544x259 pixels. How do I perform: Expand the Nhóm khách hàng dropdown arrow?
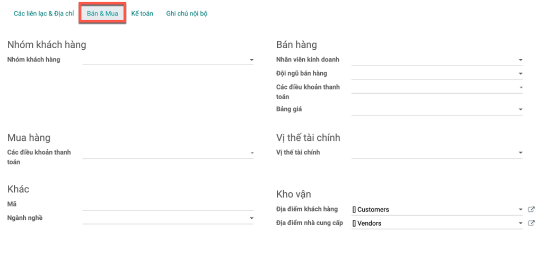(251, 60)
